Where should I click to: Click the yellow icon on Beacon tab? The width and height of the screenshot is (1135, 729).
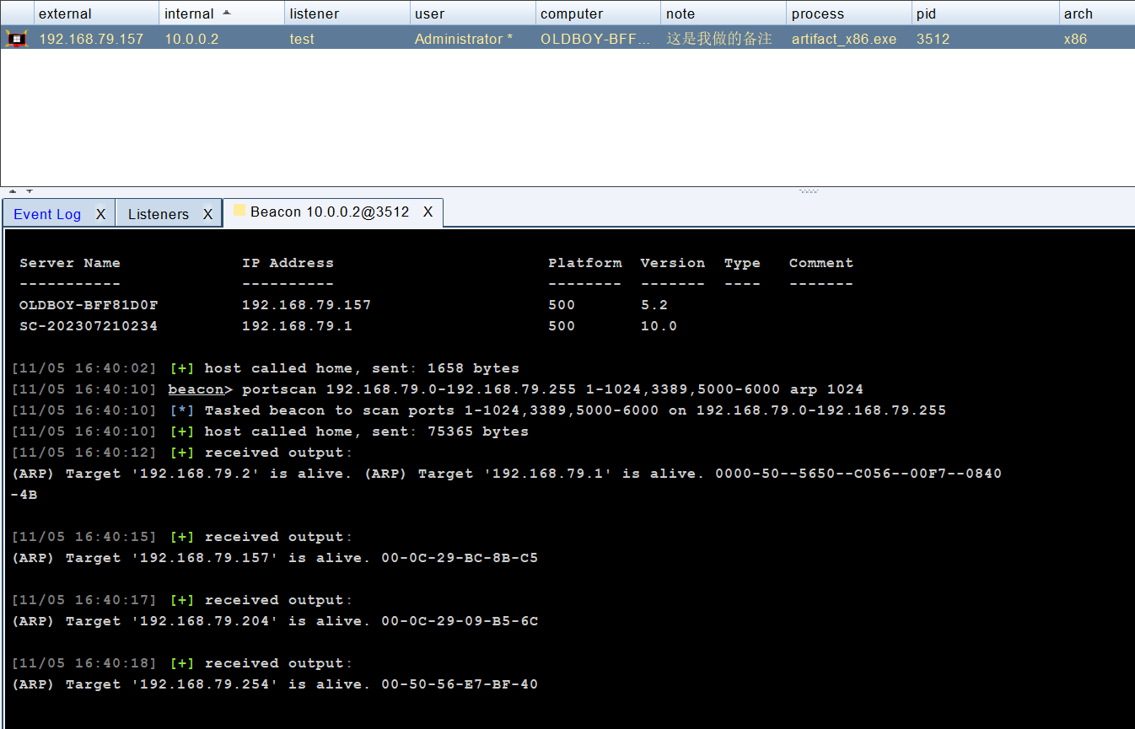point(239,211)
